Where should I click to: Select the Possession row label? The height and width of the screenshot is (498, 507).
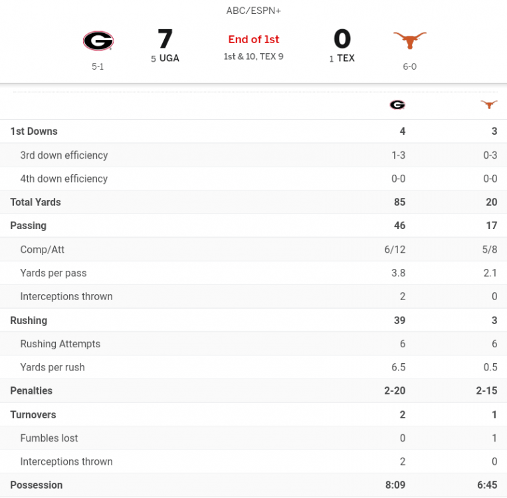pos(37,485)
